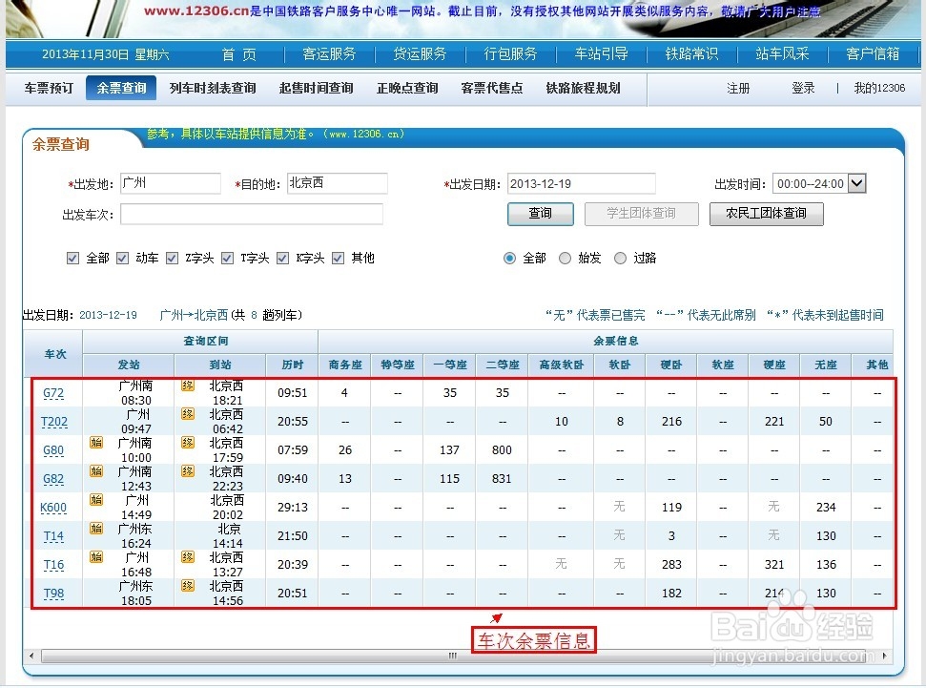
Task: Switch to the 正晚点查询 tab
Action: 407,88
